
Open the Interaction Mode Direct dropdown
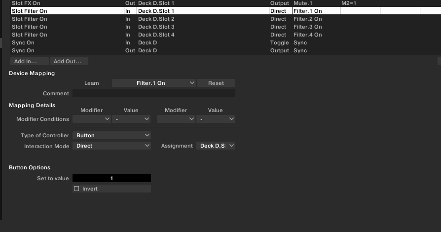tap(111, 146)
